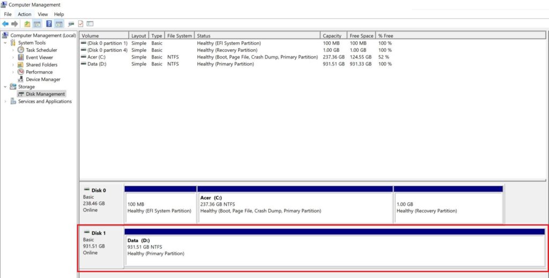Image resolution: width=549 pixels, height=278 pixels.
Task: Expand the Shared Folders node
Action: coord(13,65)
